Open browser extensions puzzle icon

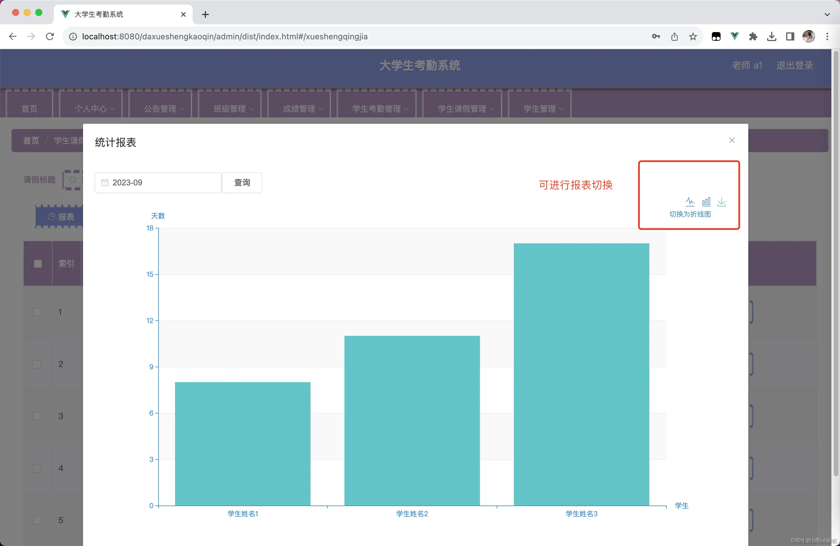tap(753, 36)
